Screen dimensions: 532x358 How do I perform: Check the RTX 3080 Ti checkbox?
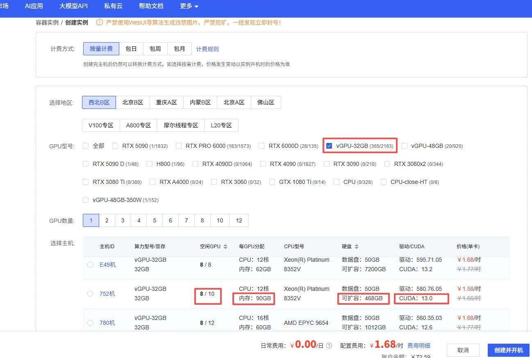(86, 182)
